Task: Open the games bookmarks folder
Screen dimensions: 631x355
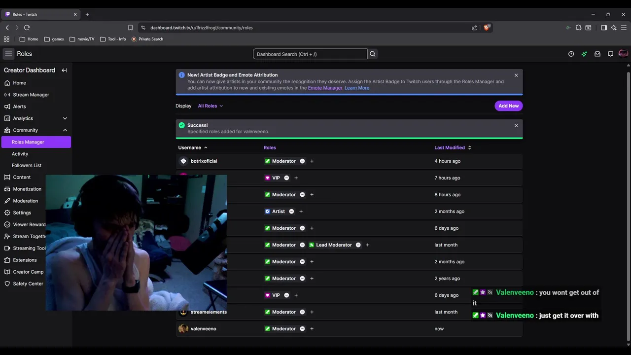Action: (54, 39)
